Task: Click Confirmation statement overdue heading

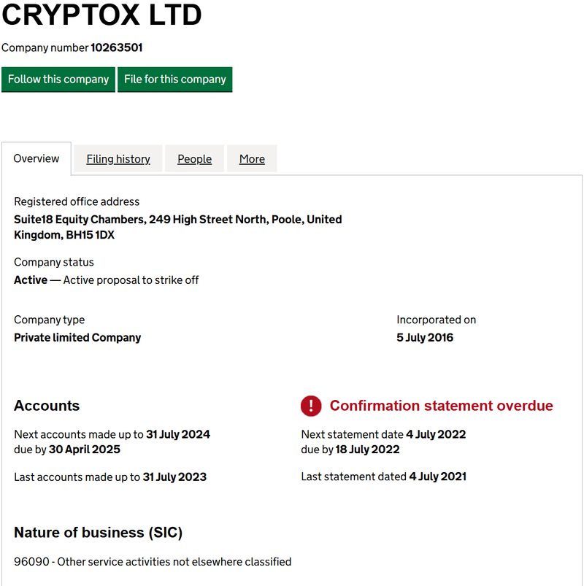Action: [441, 406]
